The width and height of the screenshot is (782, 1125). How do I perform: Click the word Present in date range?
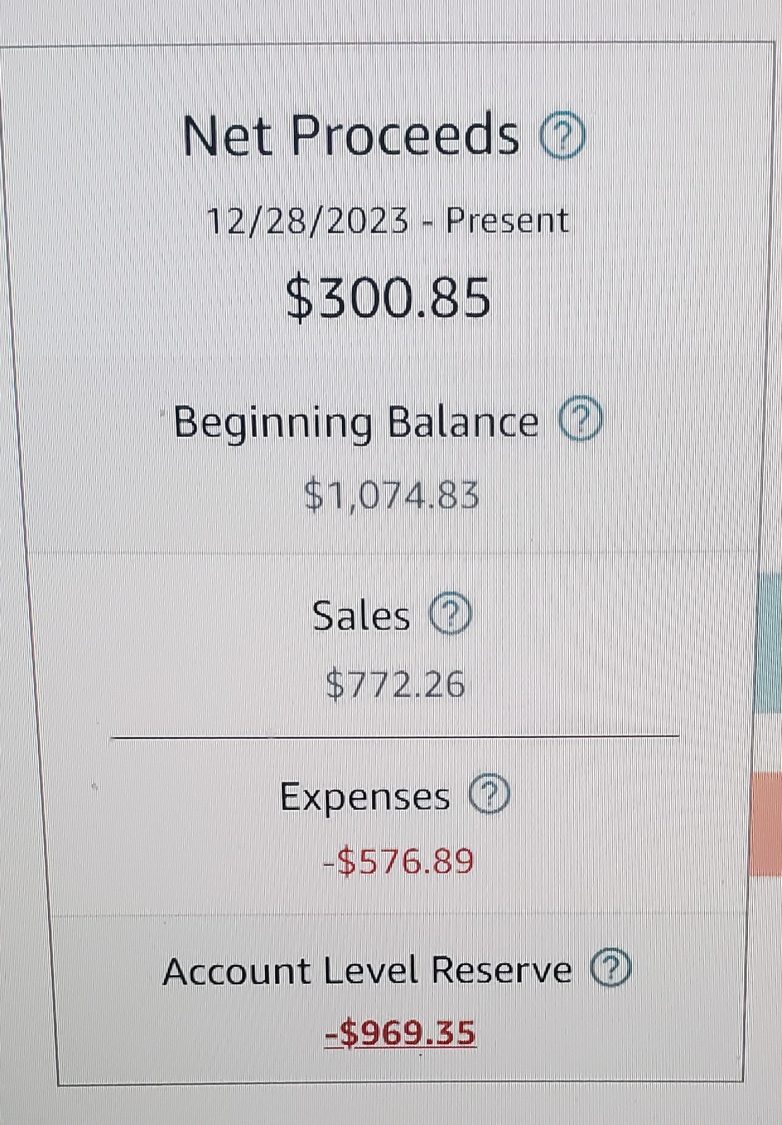coord(508,221)
